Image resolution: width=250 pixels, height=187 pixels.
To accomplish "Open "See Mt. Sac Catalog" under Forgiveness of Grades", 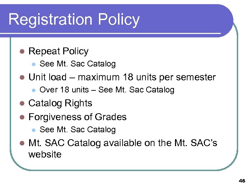I will [78, 130].
